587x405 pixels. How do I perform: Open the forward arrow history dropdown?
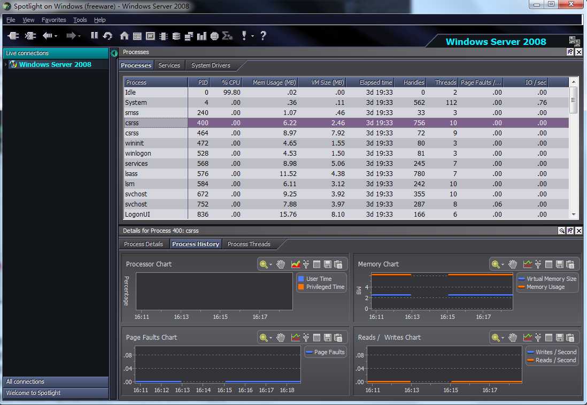click(x=79, y=36)
